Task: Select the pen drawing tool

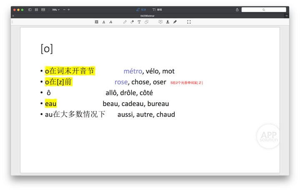Action: coord(125,22)
